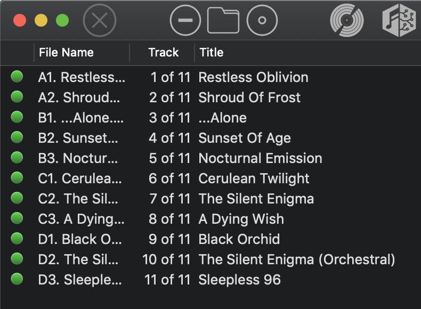Click green status dot for Restless Oblivion

tap(17, 77)
